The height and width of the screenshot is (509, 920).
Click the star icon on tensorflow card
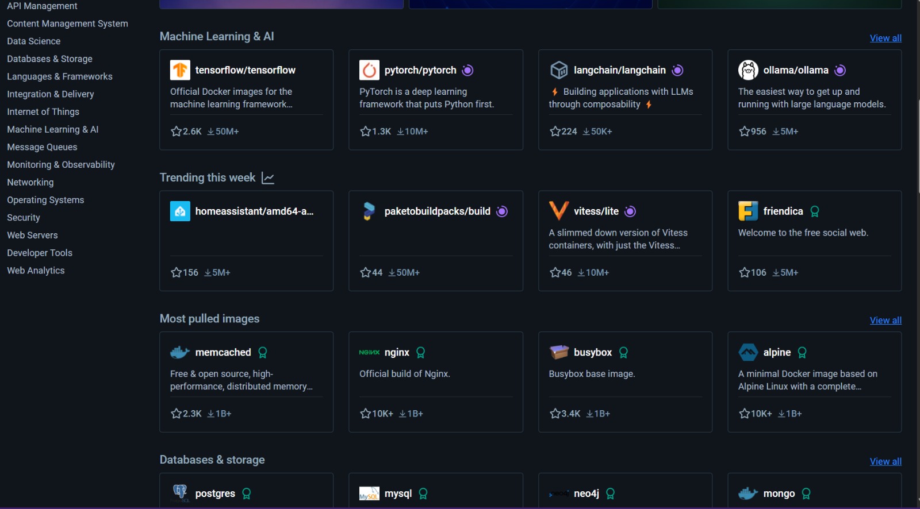[x=176, y=132]
